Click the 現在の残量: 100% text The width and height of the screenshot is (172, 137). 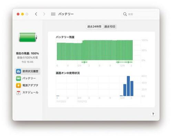(28, 53)
